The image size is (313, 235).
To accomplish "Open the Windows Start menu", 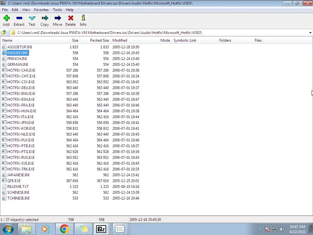I will (x=8, y=229).
